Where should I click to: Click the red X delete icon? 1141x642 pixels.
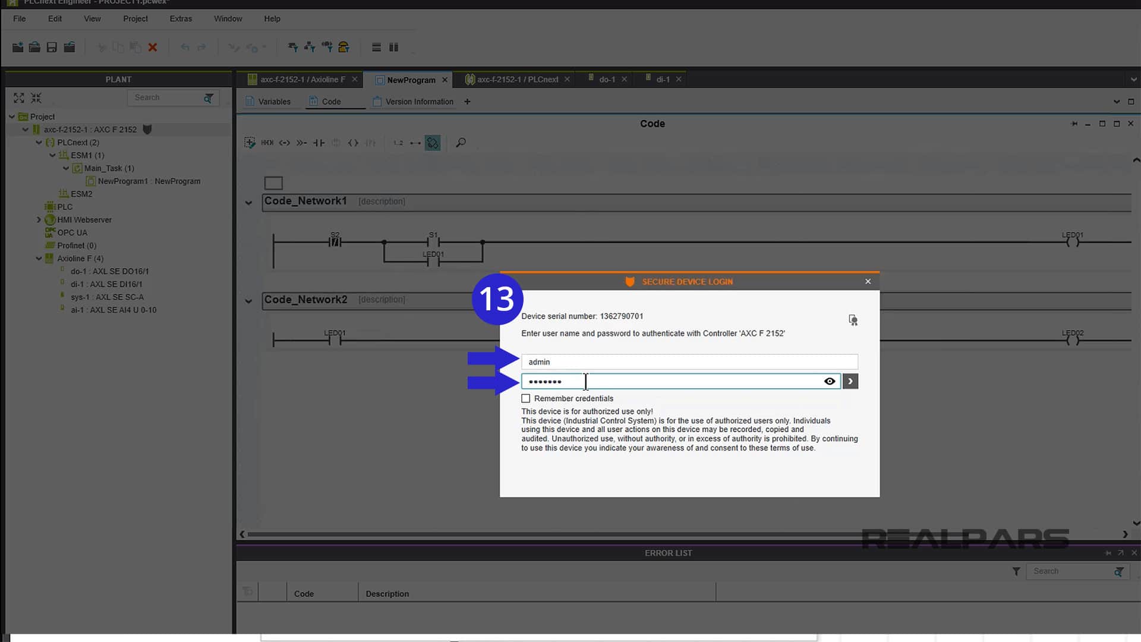coord(153,48)
